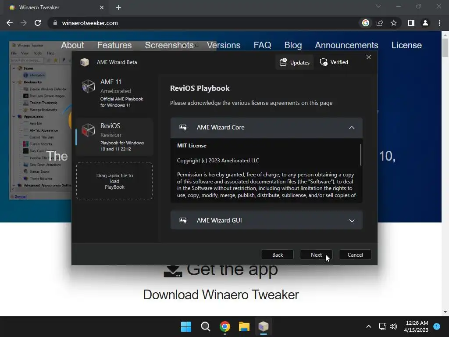Open the Chrome three-dot menu
Screen dimensions: 449x337
pyautogui.click(x=439, y=23)
